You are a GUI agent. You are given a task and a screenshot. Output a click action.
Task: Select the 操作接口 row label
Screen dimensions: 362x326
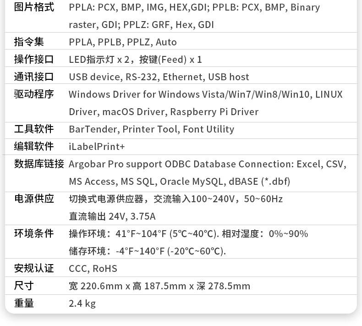tap(34, 60)
